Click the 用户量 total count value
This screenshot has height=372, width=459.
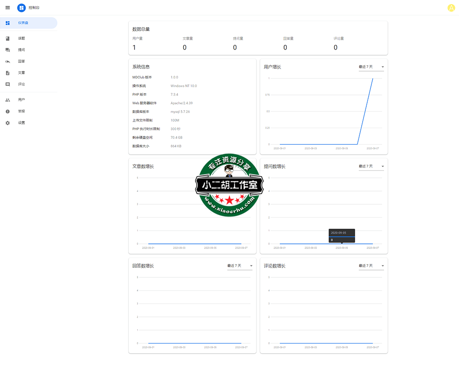(x=134, y=47)
